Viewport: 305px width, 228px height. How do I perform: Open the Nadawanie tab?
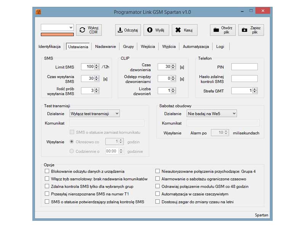click(x=106, y=46)
